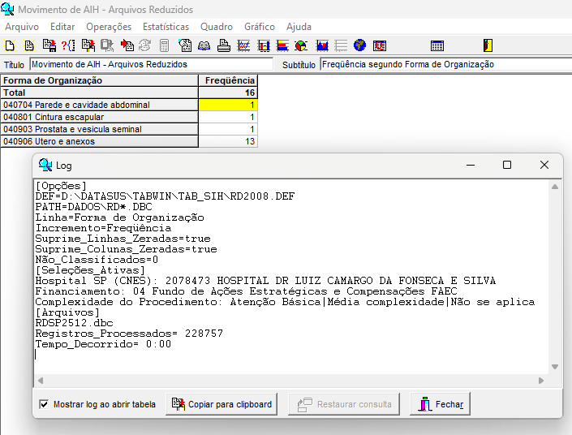Click the frequency value 13

pos(228,141)
